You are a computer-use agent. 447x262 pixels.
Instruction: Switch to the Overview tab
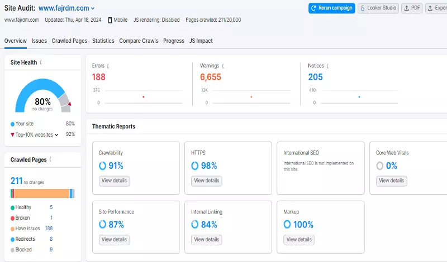pyautogui.click(x=16, y=41)
